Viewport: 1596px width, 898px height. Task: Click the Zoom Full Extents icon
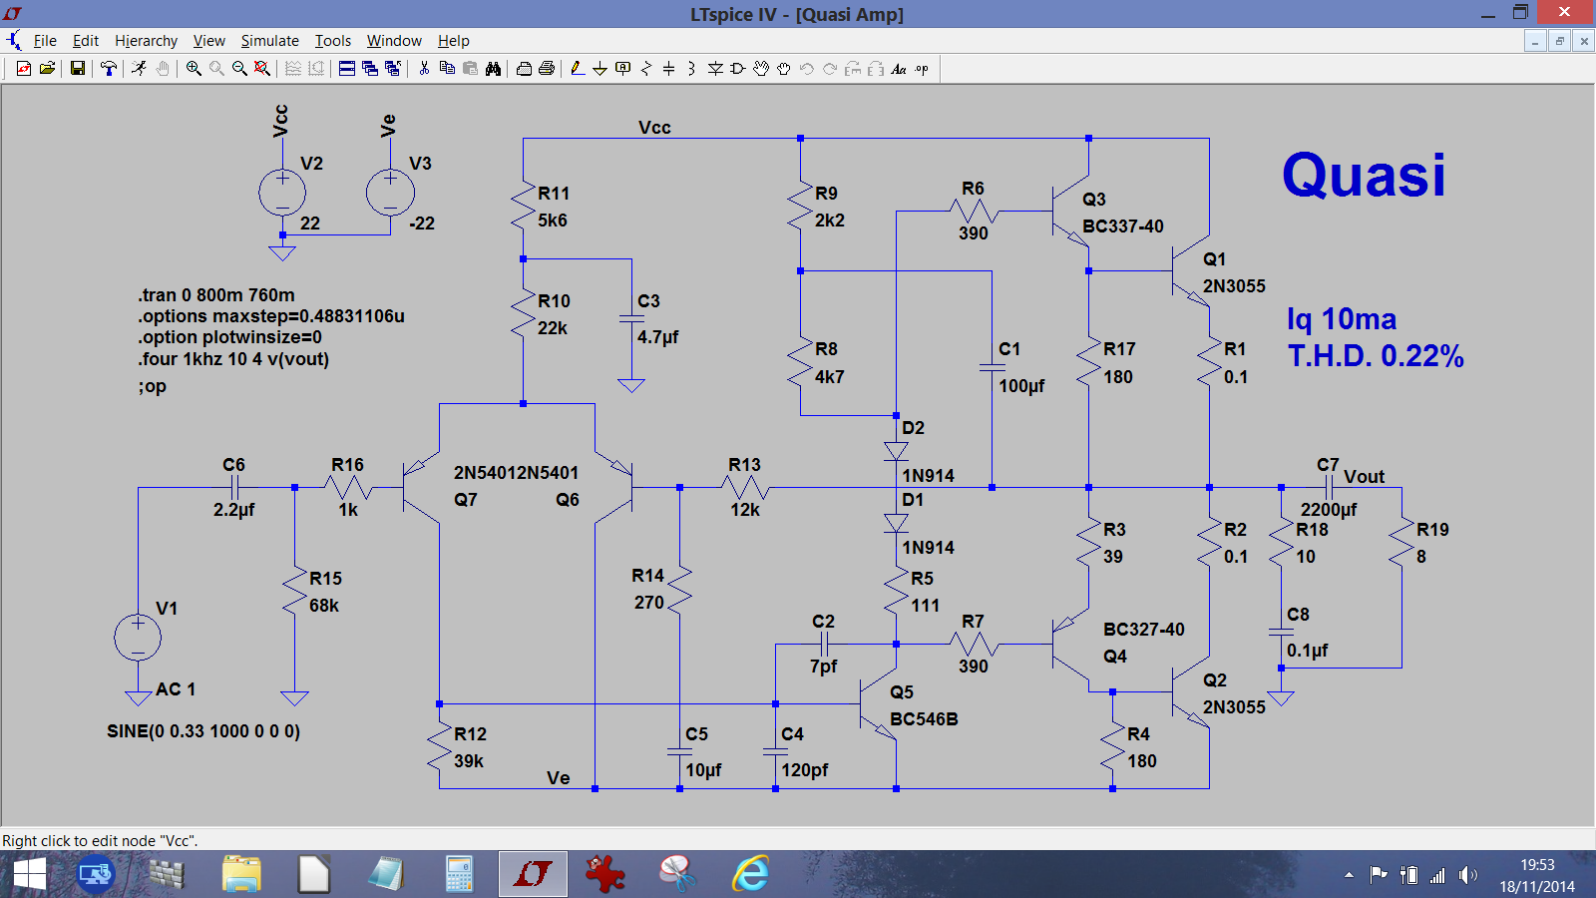point(261,69)
